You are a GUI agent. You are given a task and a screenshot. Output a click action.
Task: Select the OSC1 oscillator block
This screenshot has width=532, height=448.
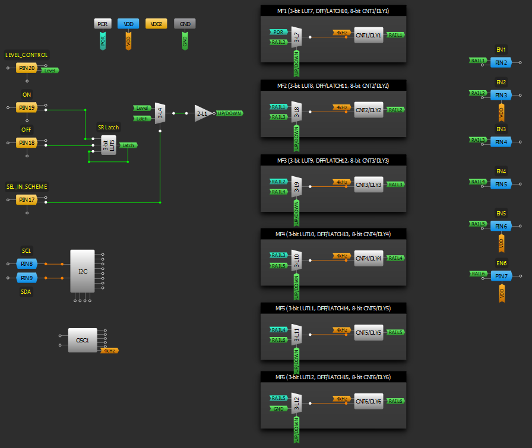[x=82, y=340]
